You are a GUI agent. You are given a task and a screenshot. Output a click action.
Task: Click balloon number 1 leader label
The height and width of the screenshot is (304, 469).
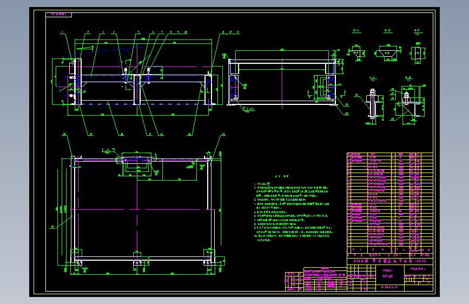pyautogui.click(x=63, y=32)
